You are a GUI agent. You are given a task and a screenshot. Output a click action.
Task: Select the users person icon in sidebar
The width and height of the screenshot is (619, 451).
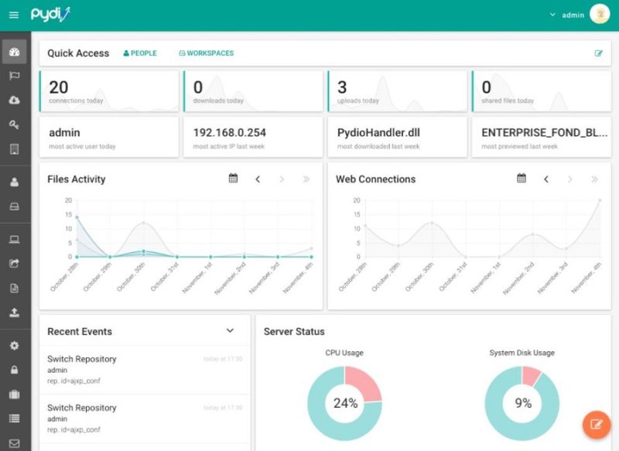pos(14,183)
